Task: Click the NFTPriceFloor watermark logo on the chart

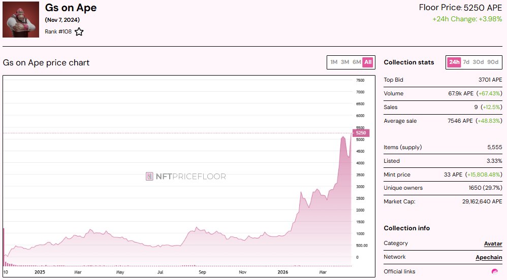Action: coord(186,177)
